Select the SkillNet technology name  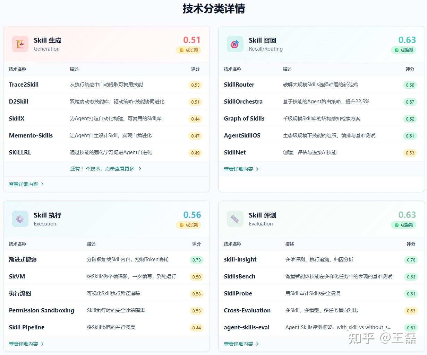[235, 153]
